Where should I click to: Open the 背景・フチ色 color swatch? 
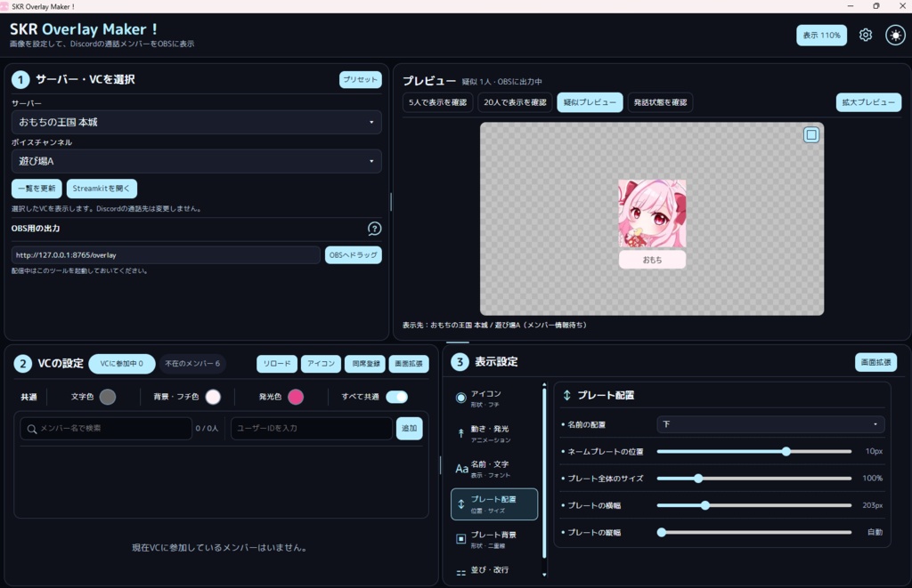coord(213,397)
